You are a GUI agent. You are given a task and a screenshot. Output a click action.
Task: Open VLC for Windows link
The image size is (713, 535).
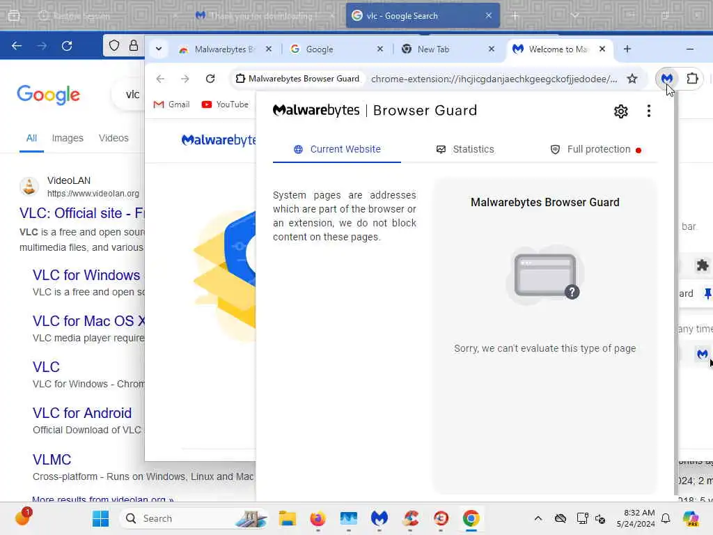click(x=86, y=275)
